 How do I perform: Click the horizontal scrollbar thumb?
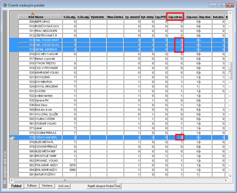pos(65,180)
